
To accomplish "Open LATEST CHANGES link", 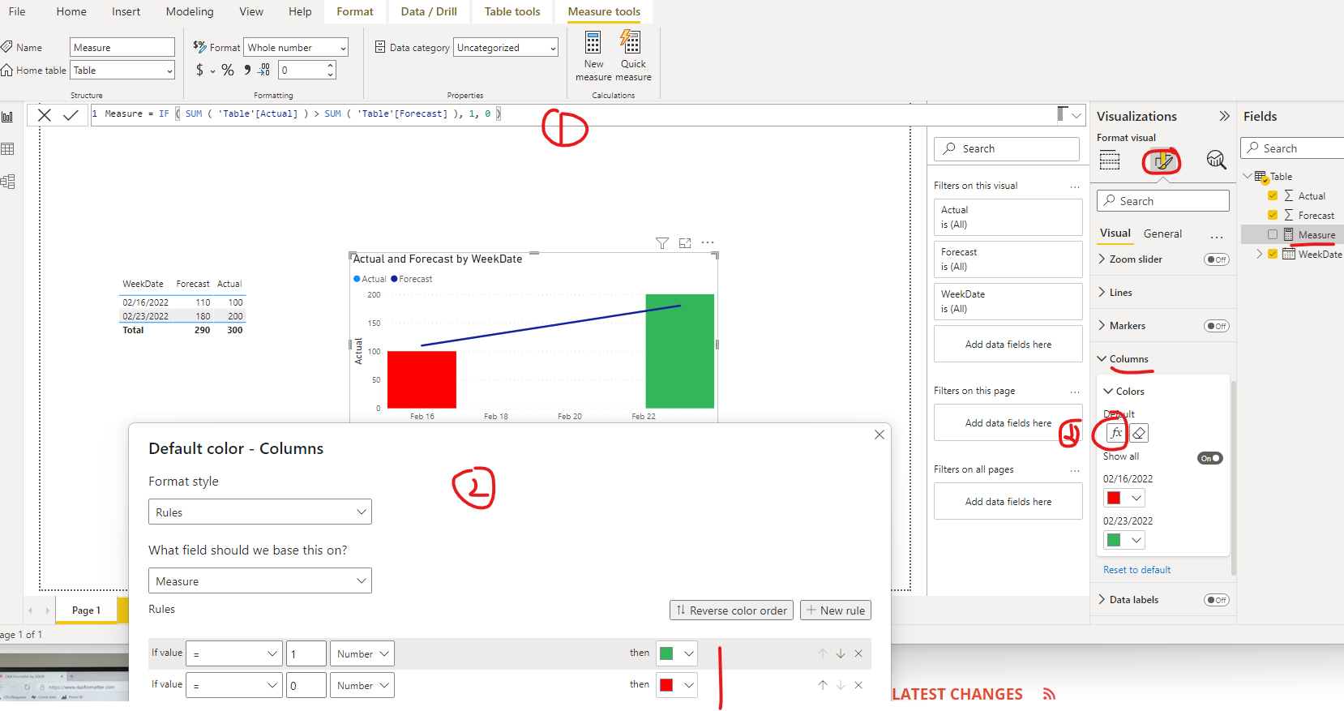I will coord(957,694).
